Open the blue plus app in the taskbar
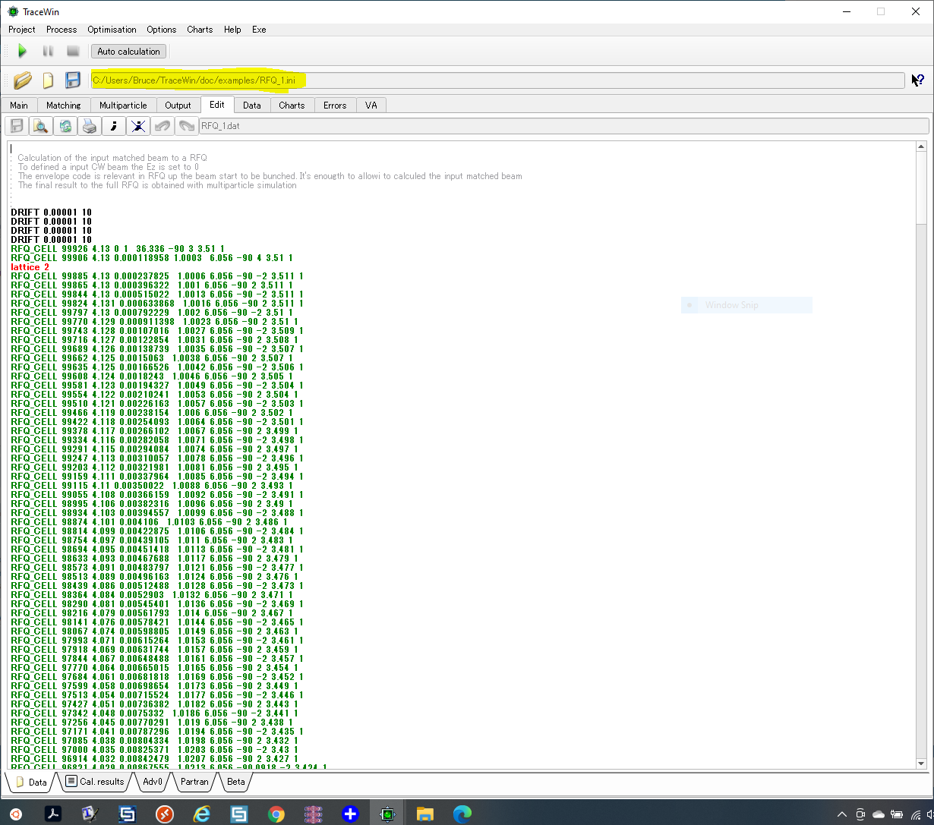934x825 pixels. click(x=350, y=814)
